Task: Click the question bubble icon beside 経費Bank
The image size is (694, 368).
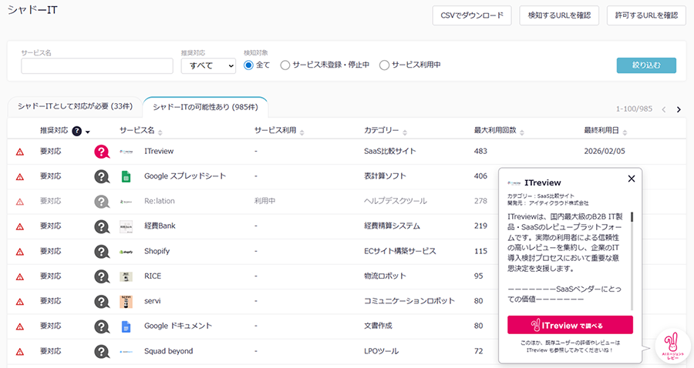Action: pyautogui.click(x=102, y=226)
